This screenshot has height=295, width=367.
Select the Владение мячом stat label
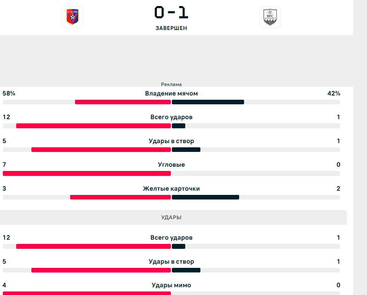click(x=171, y=93)
